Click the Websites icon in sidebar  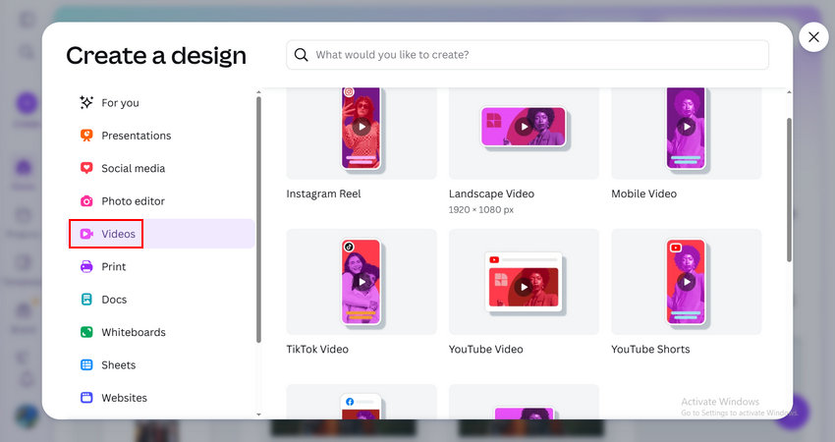pyautogui.click(x=86, y=398)
